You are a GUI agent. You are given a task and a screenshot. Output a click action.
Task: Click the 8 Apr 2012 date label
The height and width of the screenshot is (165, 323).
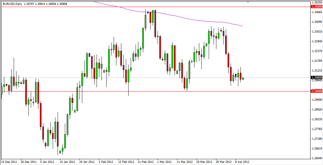click(x=242, y=162)
